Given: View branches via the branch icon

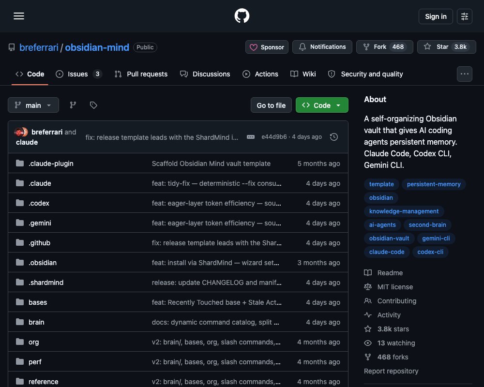Looking at the screenshot, I should point(73,105).
